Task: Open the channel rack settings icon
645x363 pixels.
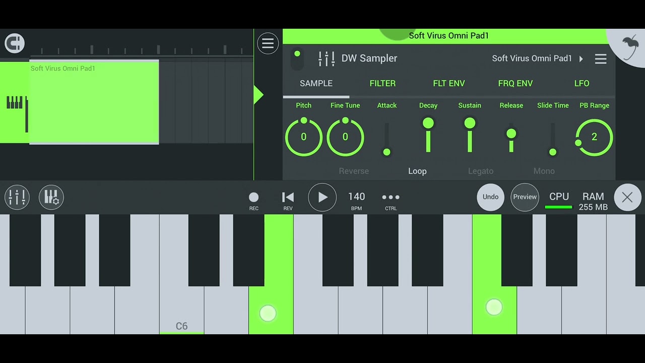Action: click(x=51, y=197)
